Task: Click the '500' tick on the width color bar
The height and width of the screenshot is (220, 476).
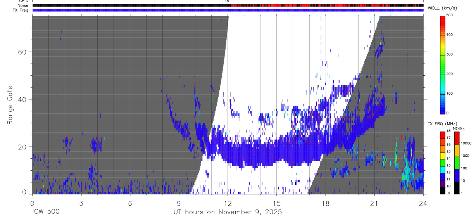Action: [x=449, y=15]
